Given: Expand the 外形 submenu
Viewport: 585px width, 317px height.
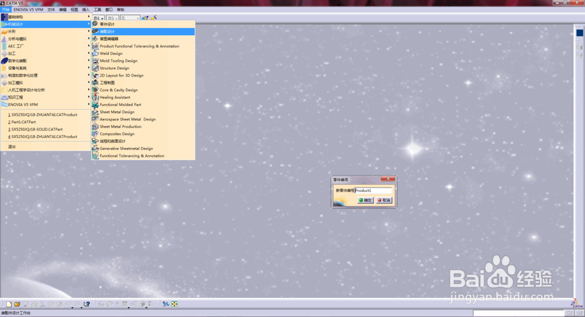Looking at the screenshot, I should [x=46, y=32].
